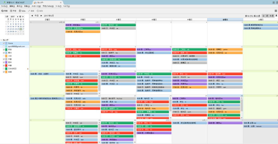Select day 26 in the mini calendar
The height and width of the screenshot is (144, 278).
21,29
